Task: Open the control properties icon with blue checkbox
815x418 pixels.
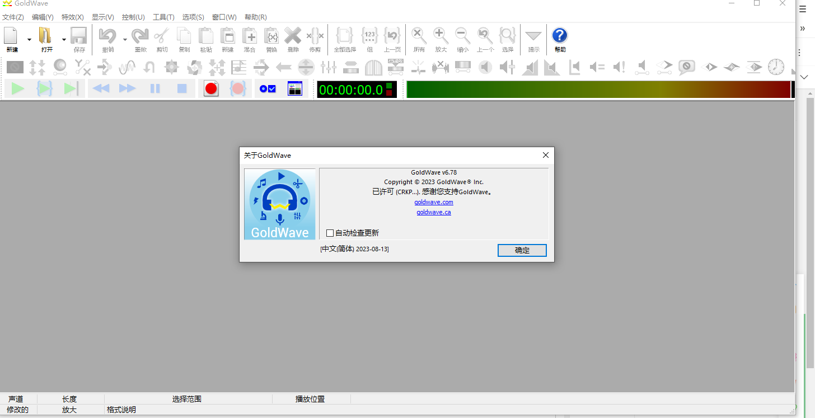Action: [268, 88]
